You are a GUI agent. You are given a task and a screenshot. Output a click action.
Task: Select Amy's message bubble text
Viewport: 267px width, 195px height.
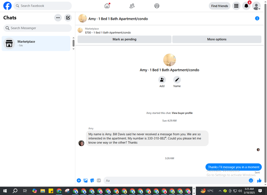coord(147,139)
